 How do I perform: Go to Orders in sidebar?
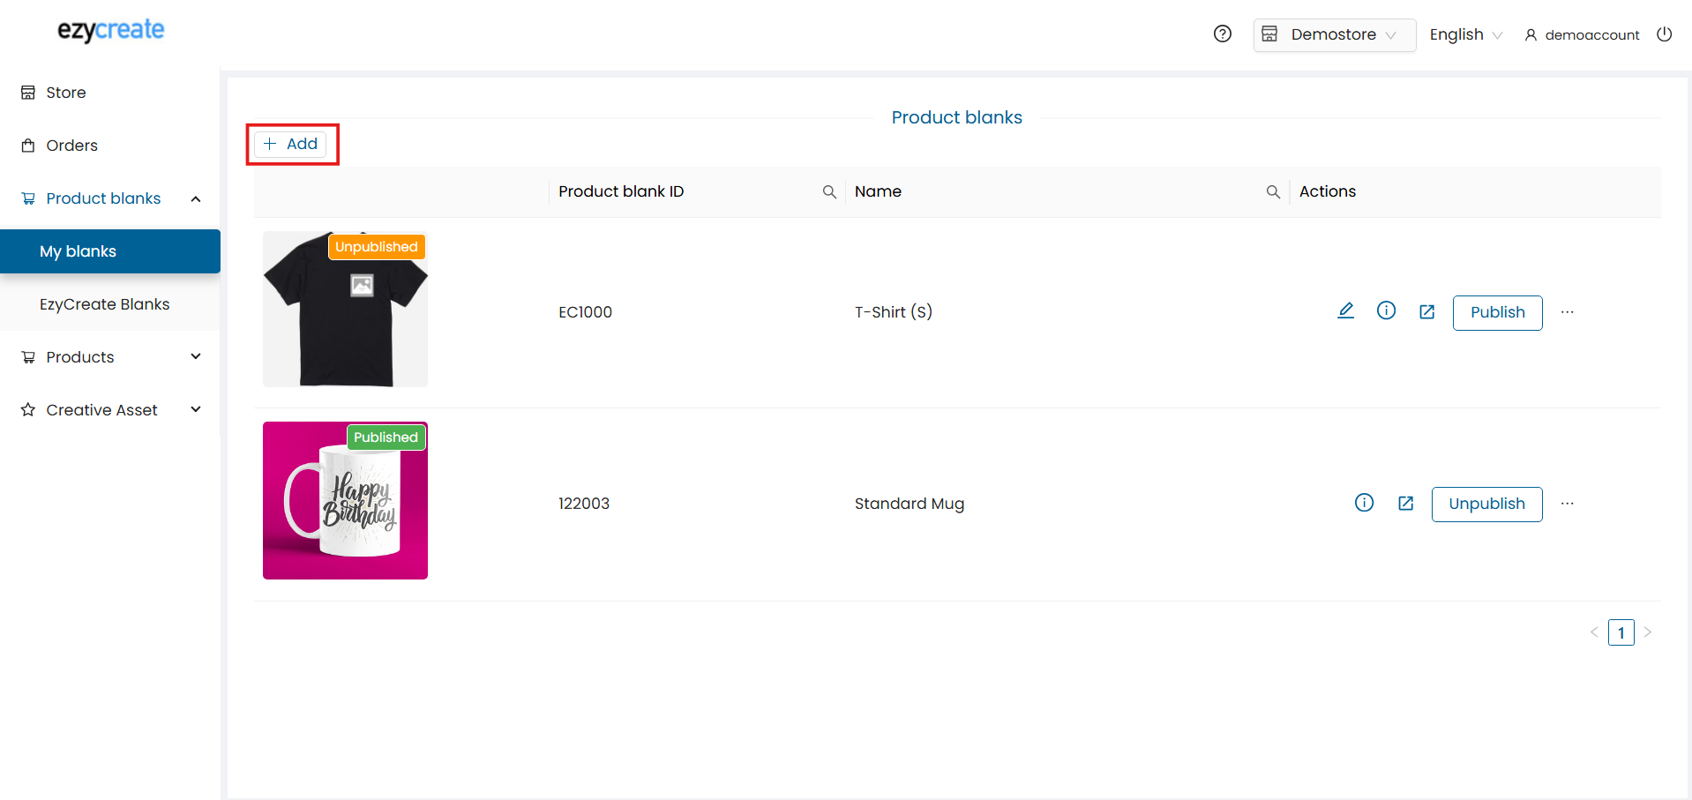[71, 146]
